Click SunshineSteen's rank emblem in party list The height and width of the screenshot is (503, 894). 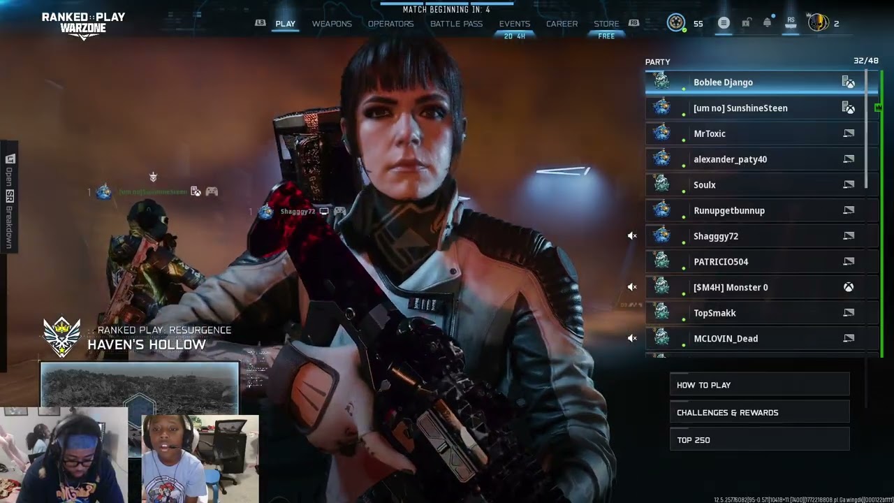point(661,108)
